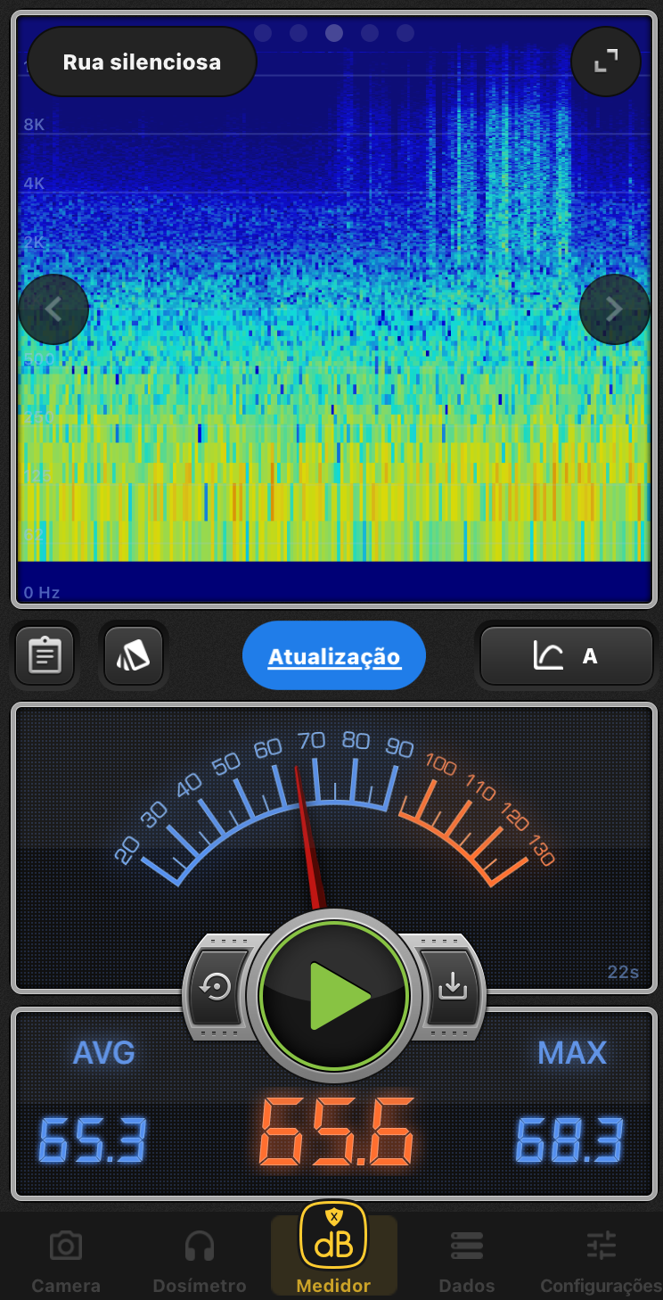Expand the spectrogram to fullscreen
The width and height of the screenshot is (663, 1300).
pos(606,62)
